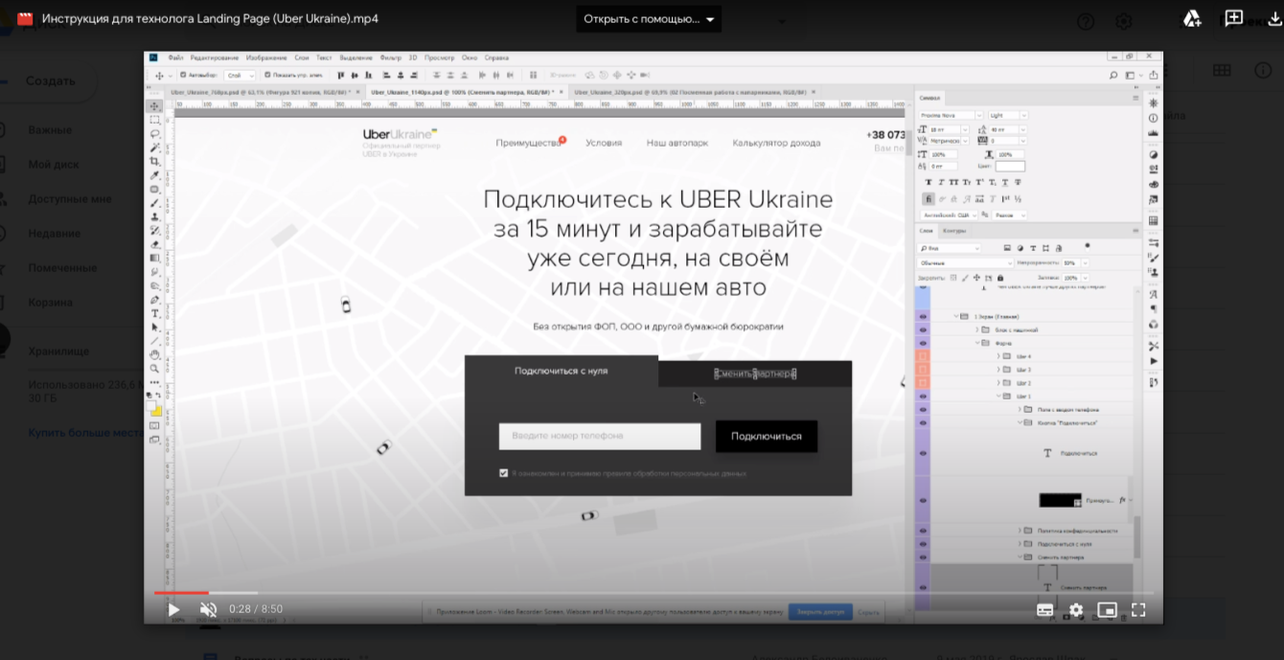The image size is (1284, 660).
Task: Enter fullscreen video mode
Action: [1138, 609]
